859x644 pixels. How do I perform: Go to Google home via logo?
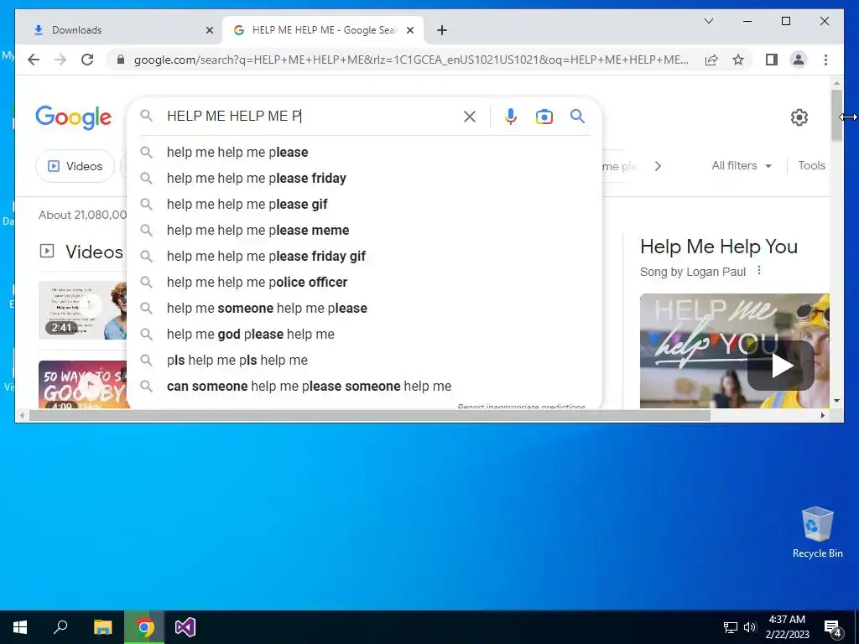click(x=74, y=117)
